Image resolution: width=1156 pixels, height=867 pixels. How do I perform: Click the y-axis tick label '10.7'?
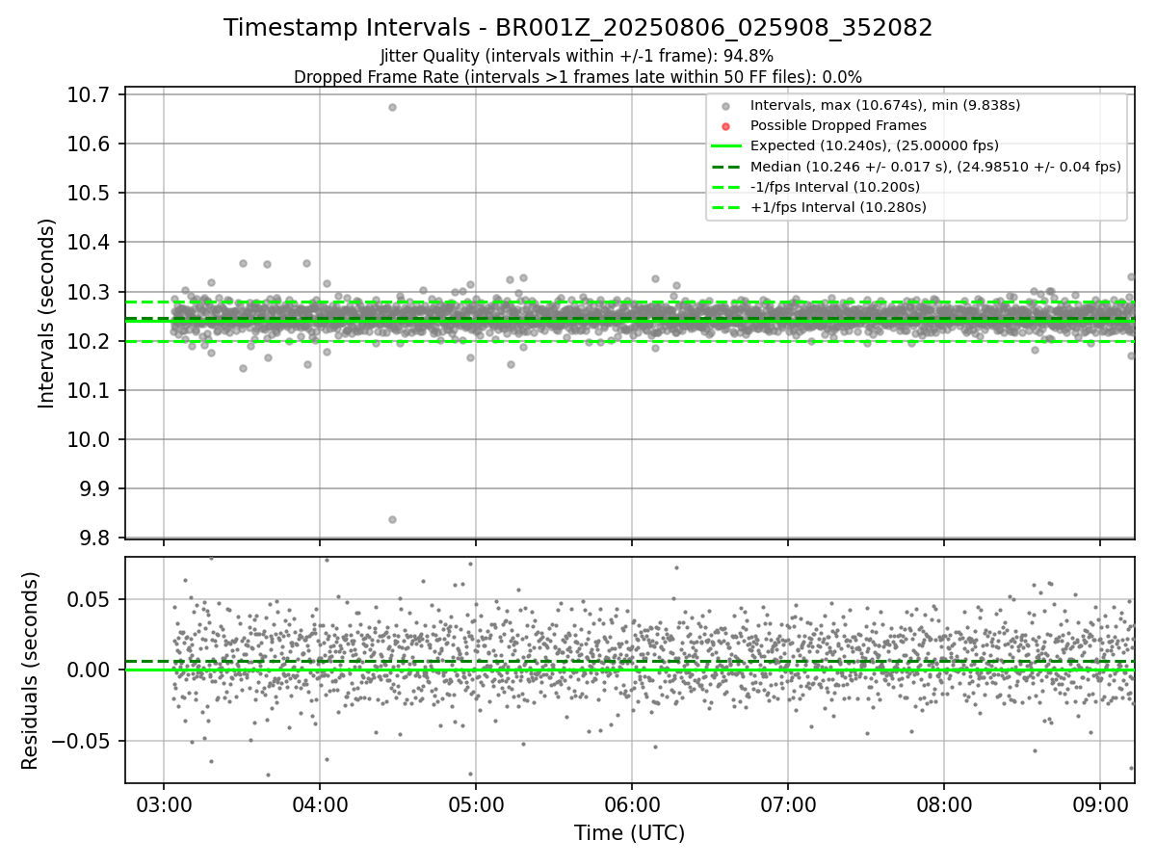tap(91, 94)
